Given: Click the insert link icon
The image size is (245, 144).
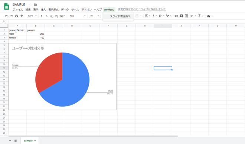Looking at the screenshot, I should (176, 16).
